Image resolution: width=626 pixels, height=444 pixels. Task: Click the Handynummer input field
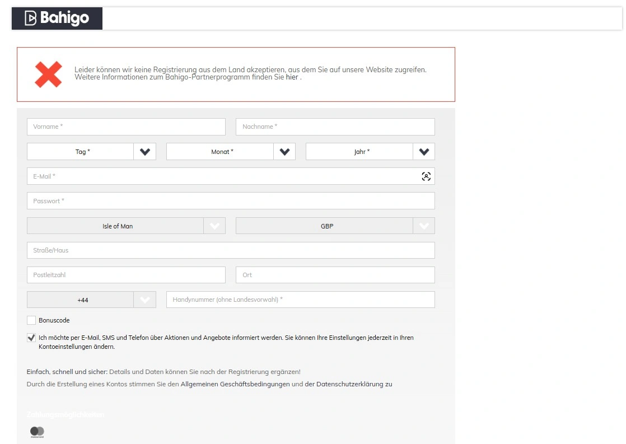[x=301, y=300]
